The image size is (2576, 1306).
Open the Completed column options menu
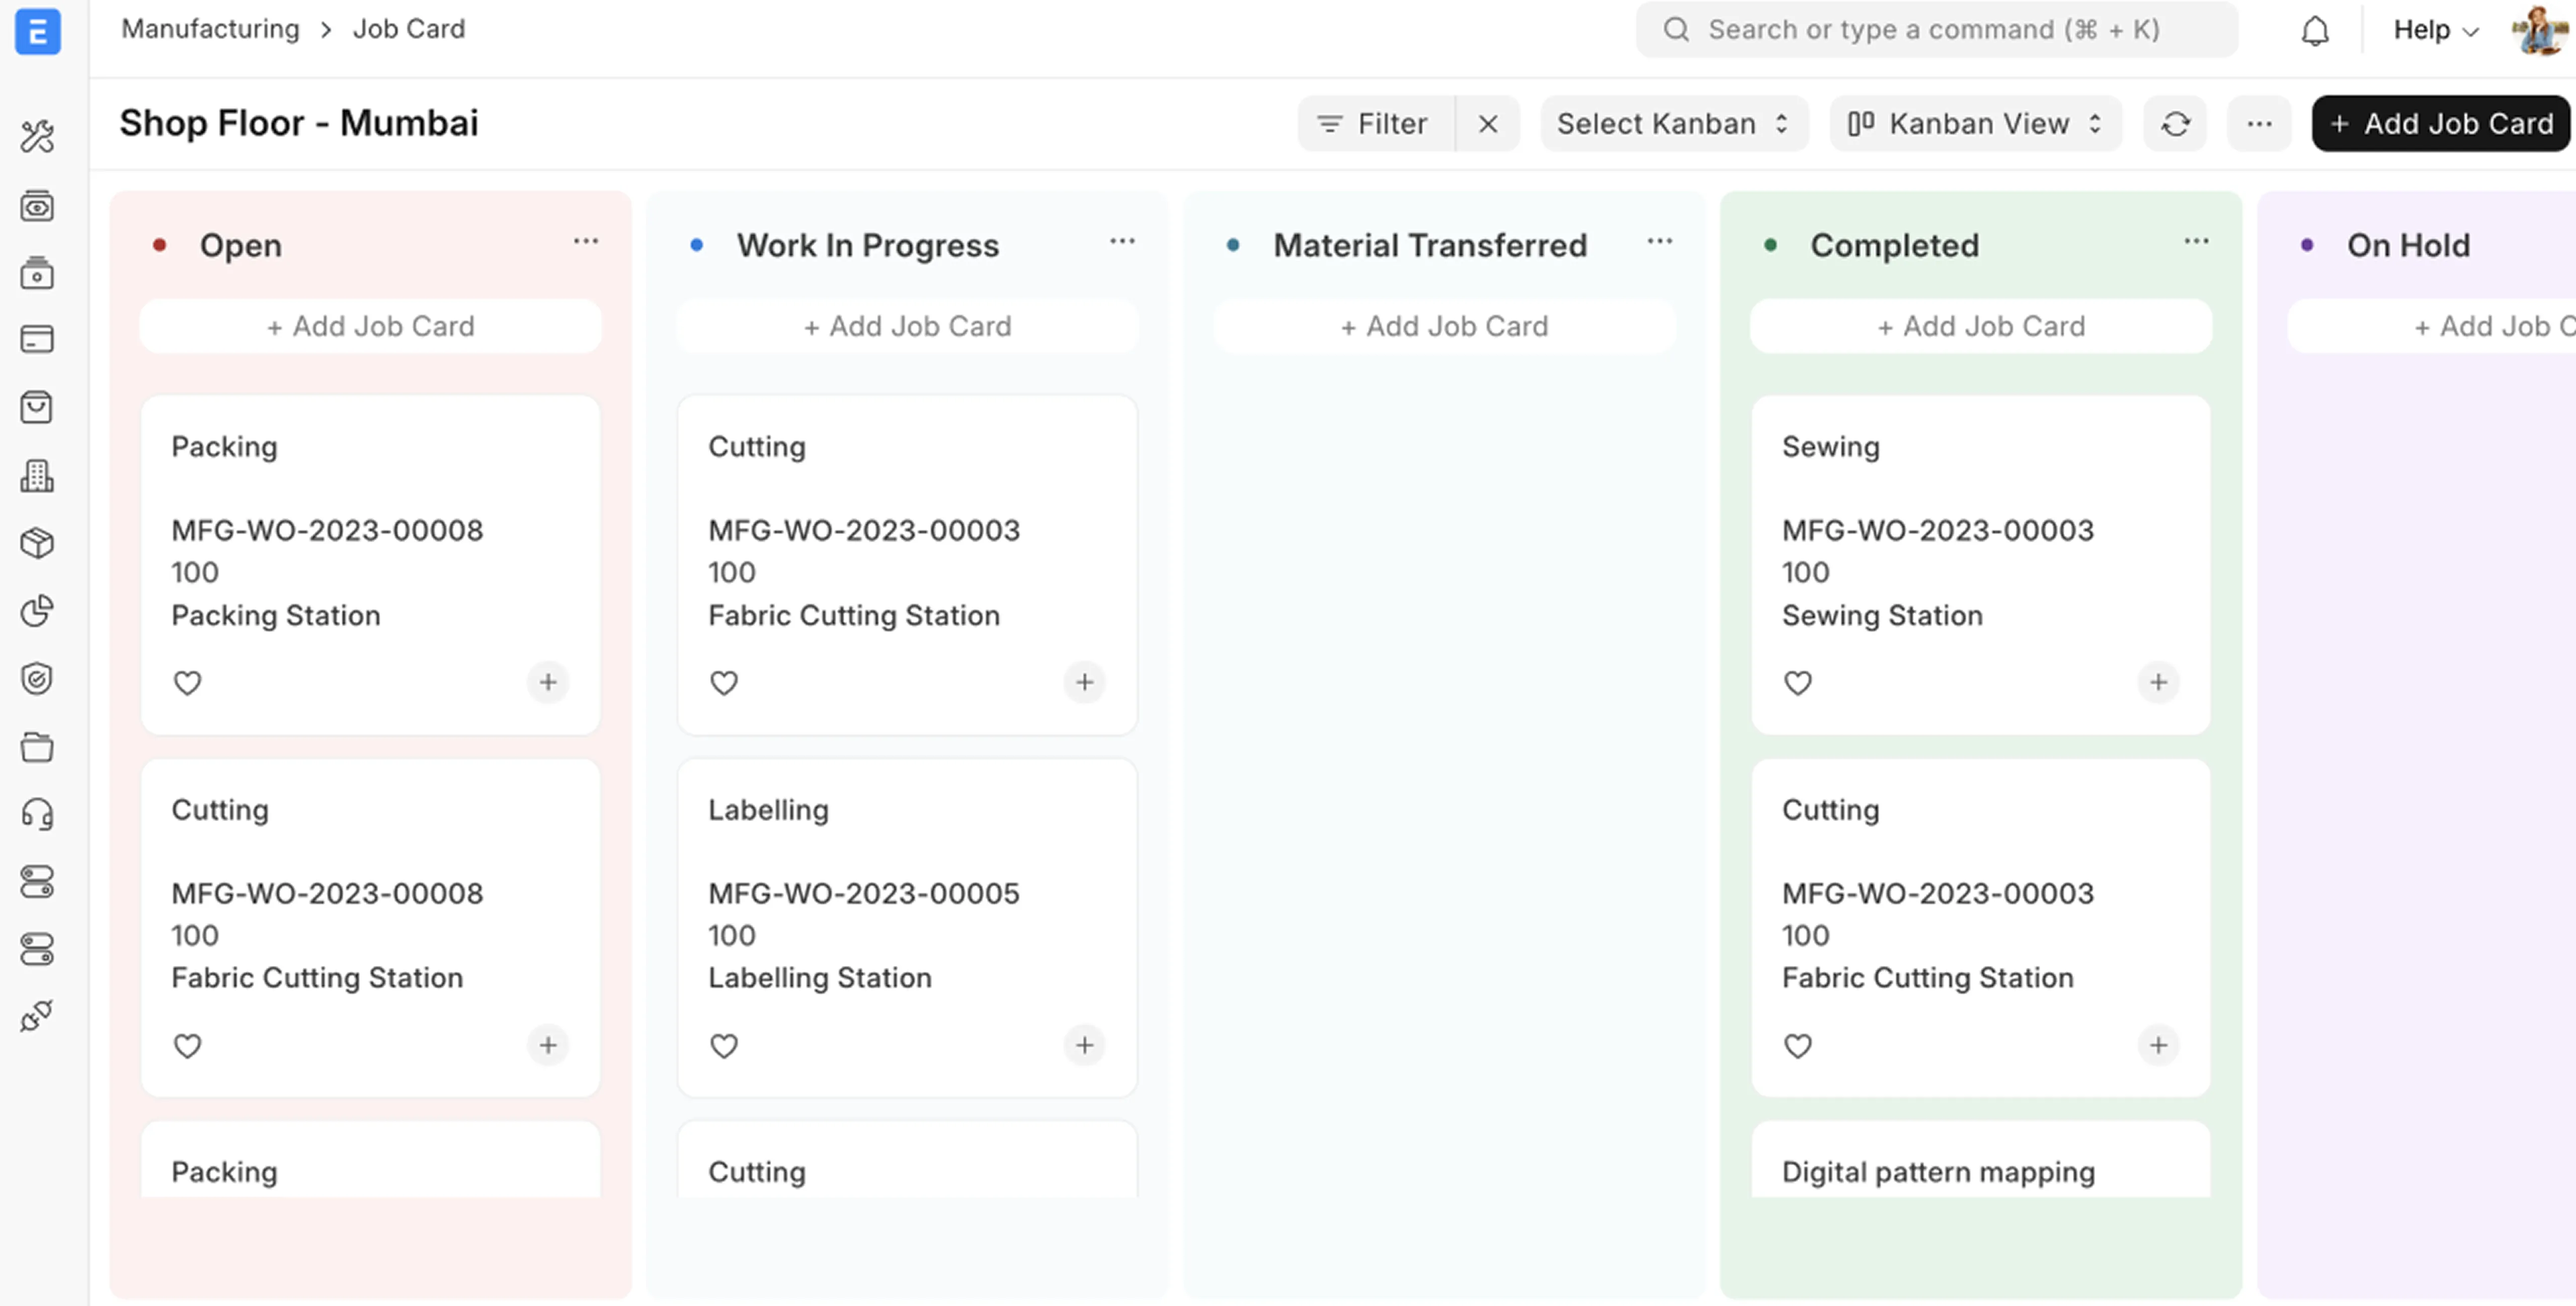pyautogui.click(x=2196, y=241)
